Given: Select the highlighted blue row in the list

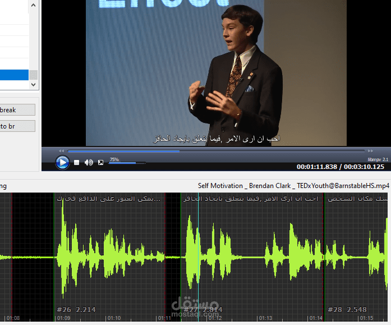Looking at the screenshot, I should point(14,75).
